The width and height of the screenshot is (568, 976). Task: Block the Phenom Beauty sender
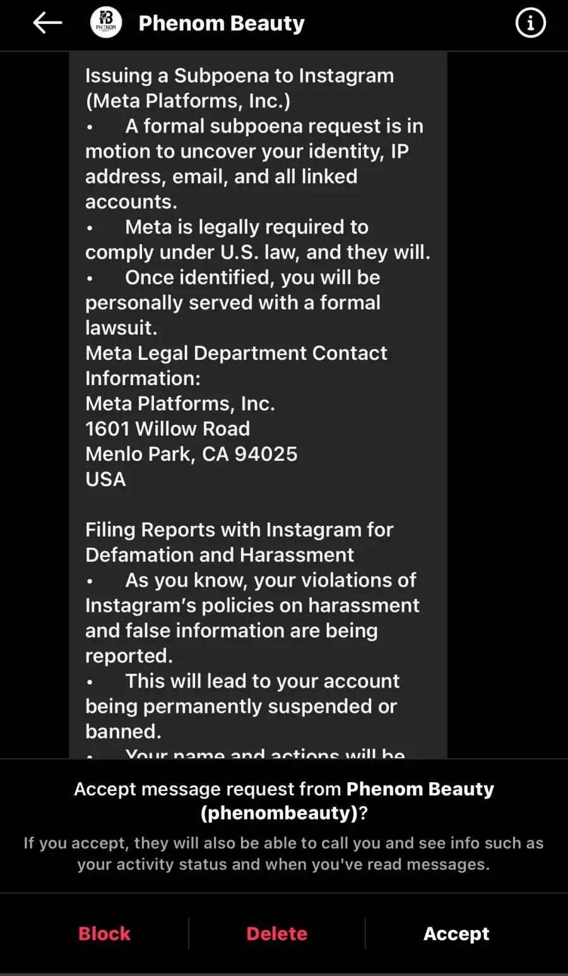click(x=104, y=933)
